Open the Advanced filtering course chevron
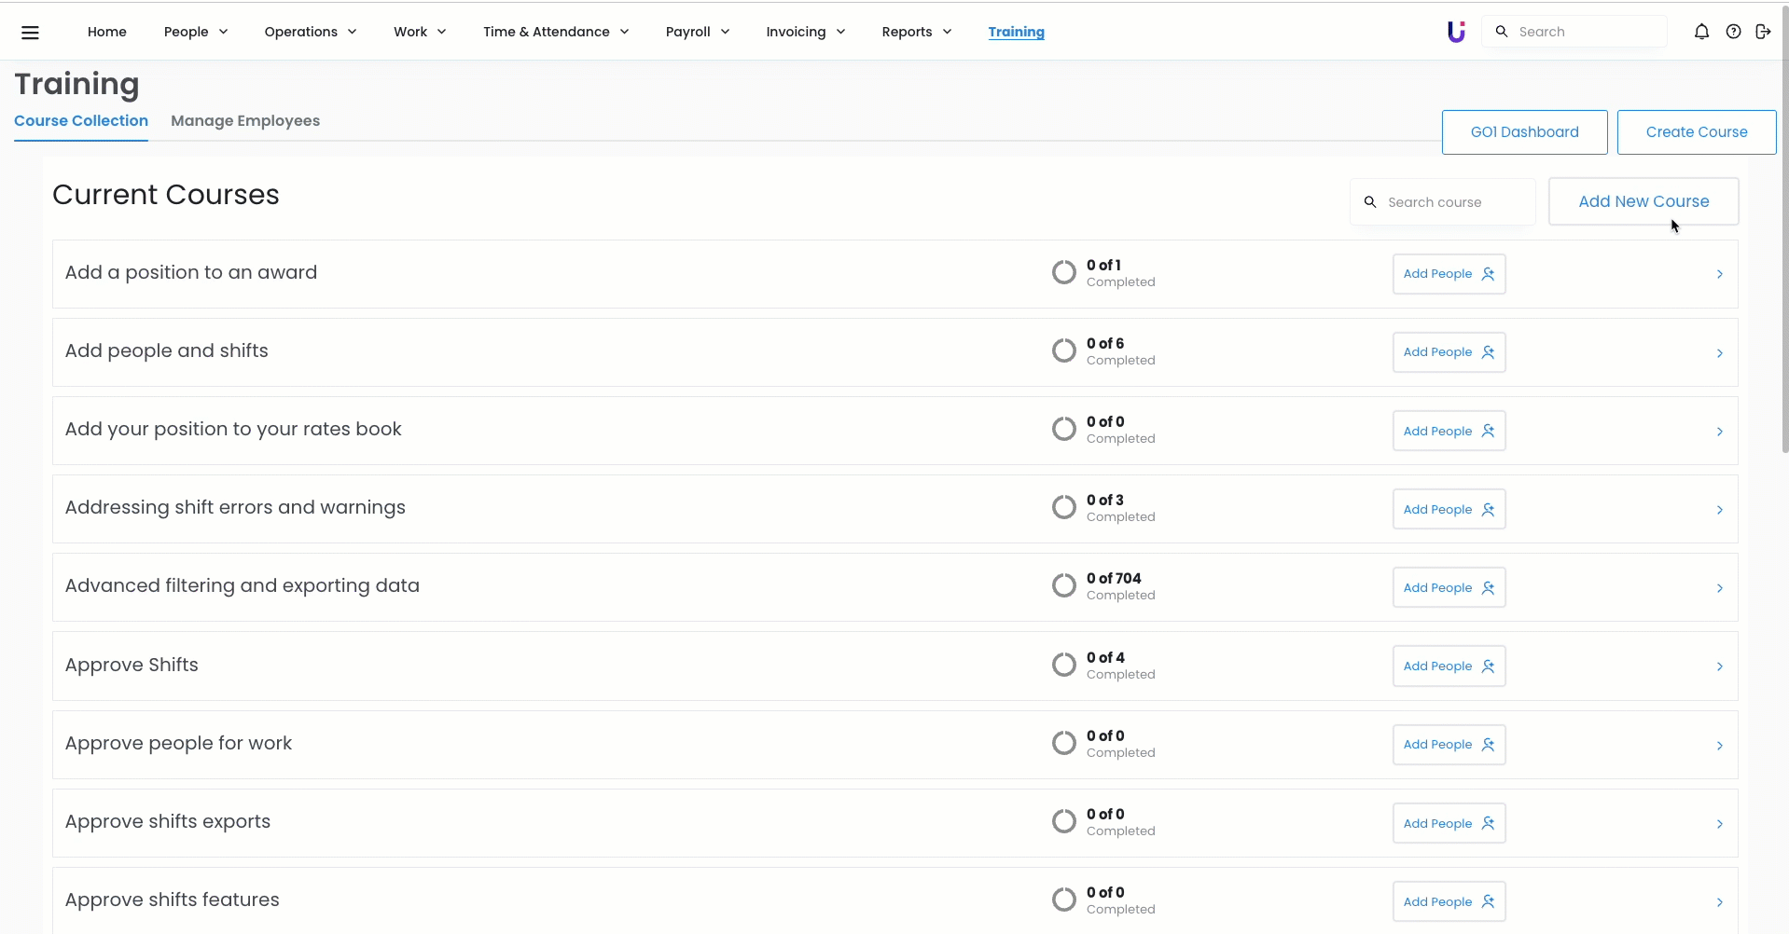 [1719, 588]
